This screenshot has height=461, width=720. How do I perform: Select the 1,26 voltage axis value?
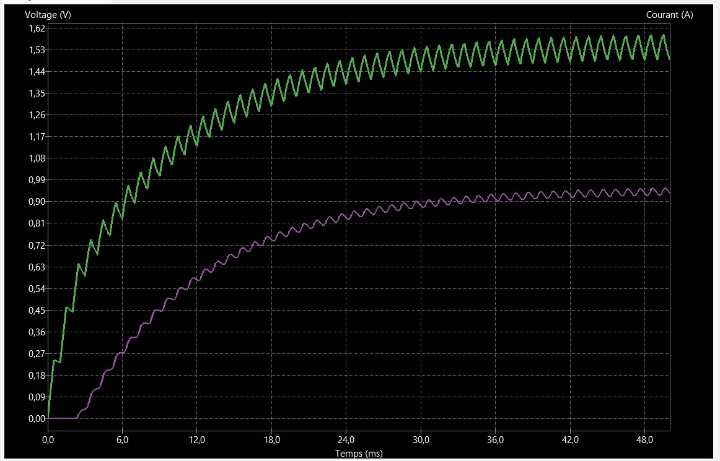click(x=37, y=114)
